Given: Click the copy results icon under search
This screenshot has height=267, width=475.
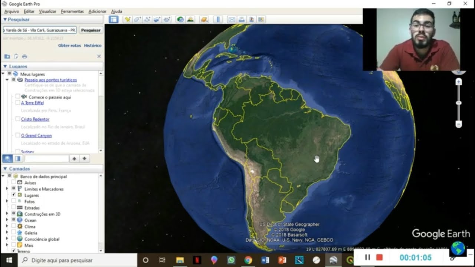Looking at the screenshot, I should pos(16,56).
